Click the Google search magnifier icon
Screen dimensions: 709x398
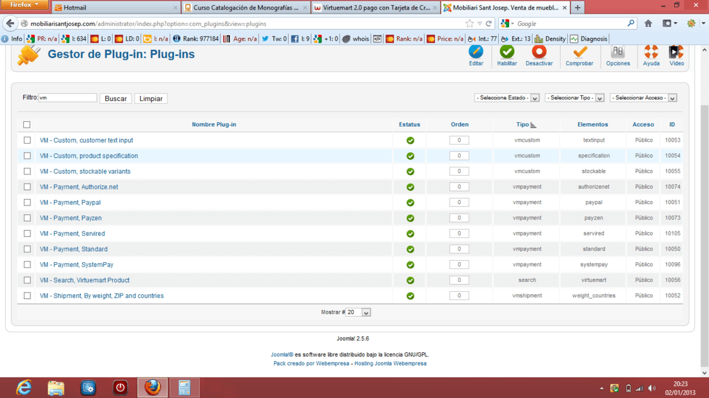631,23
